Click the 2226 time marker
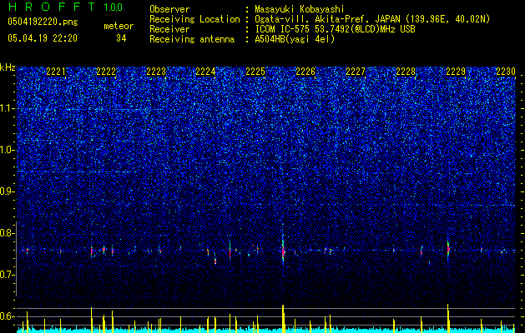The height and width of the screenshot is (333, 525). [305, 72]
